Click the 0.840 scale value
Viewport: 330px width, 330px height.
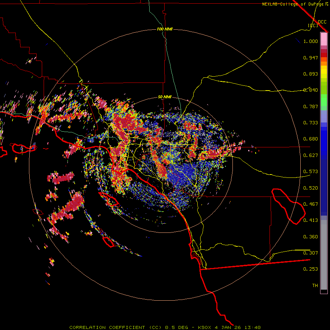(x=311, y=90)
